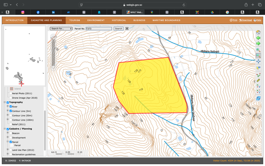Go forward to next map extent
265x166 pixels.
(x=258, y=44)
